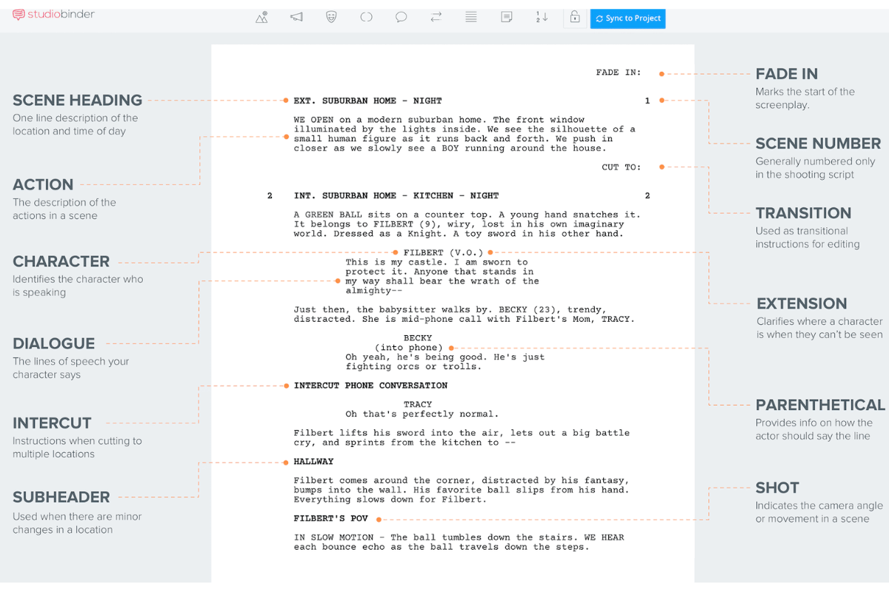
Task: Click the Sync to Project button
Action: (x=627, y=18)
